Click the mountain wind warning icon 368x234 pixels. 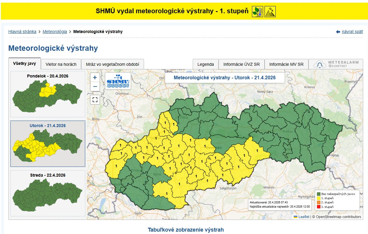coord(270,11)
